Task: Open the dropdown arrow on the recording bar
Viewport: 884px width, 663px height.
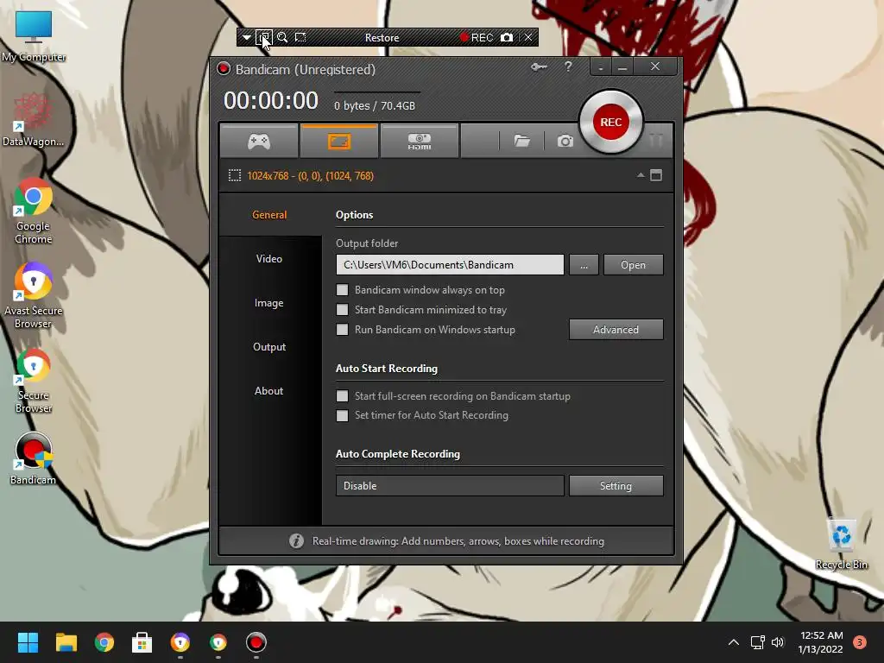Action: (x=246, y=38)
